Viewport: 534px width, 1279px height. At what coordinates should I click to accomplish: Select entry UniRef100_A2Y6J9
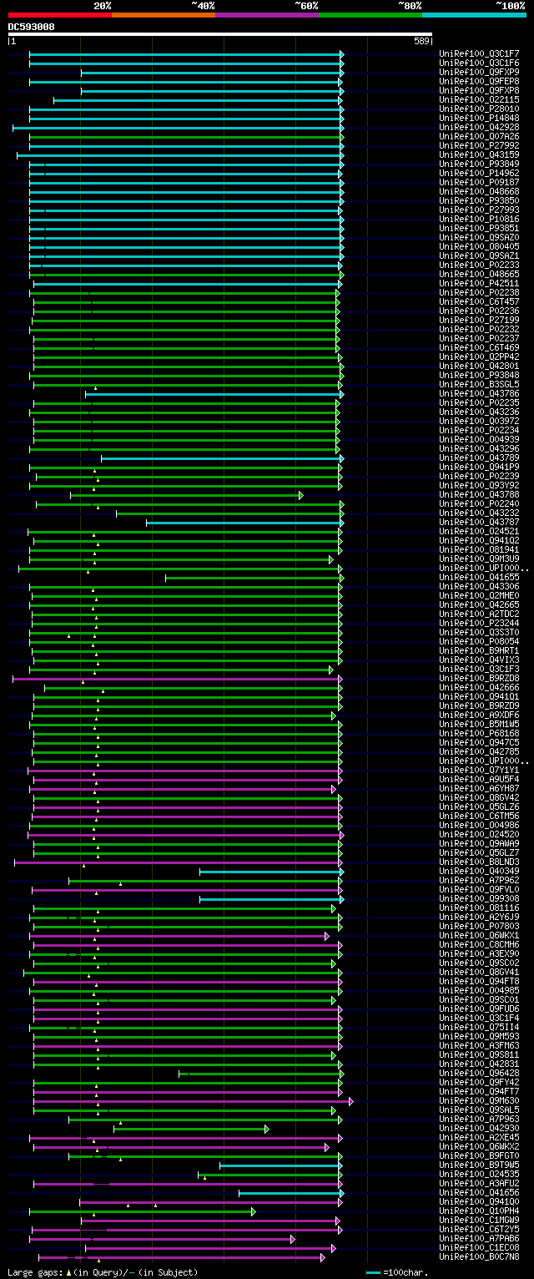coord(479,917)
